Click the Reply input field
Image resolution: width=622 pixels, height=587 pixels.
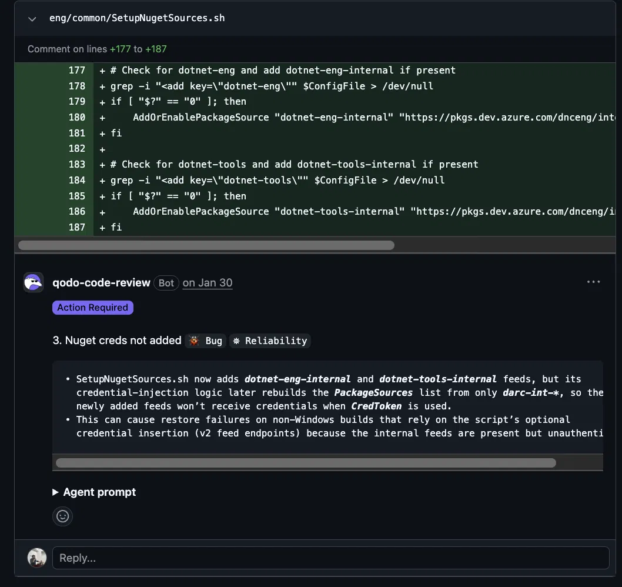coord(331,558)
